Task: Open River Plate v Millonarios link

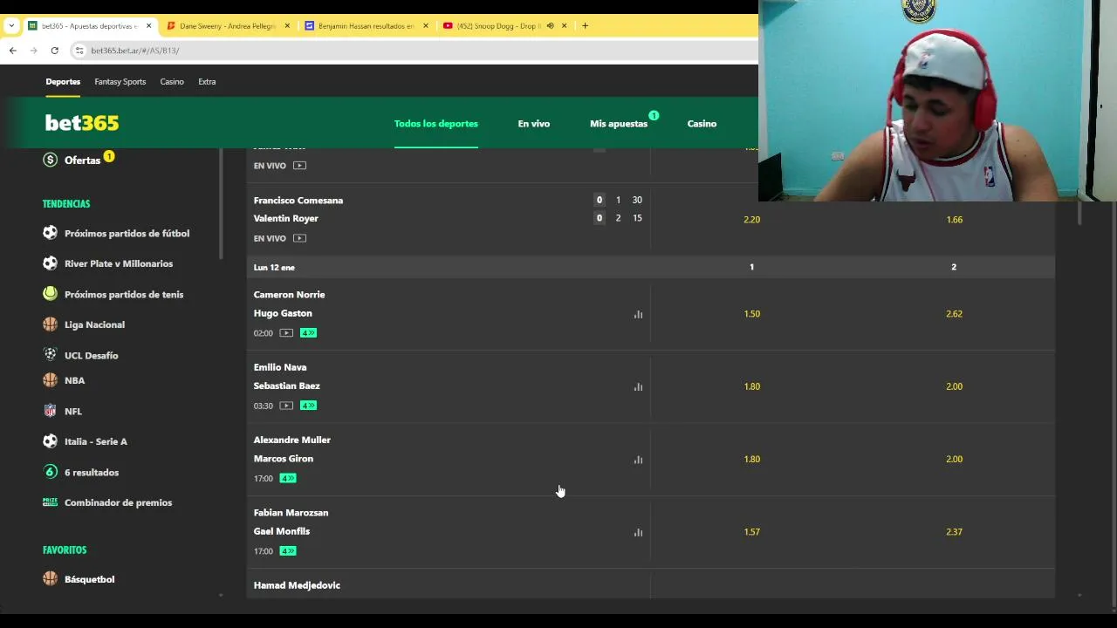Action: pyautogui.click(x=119, y=263)
